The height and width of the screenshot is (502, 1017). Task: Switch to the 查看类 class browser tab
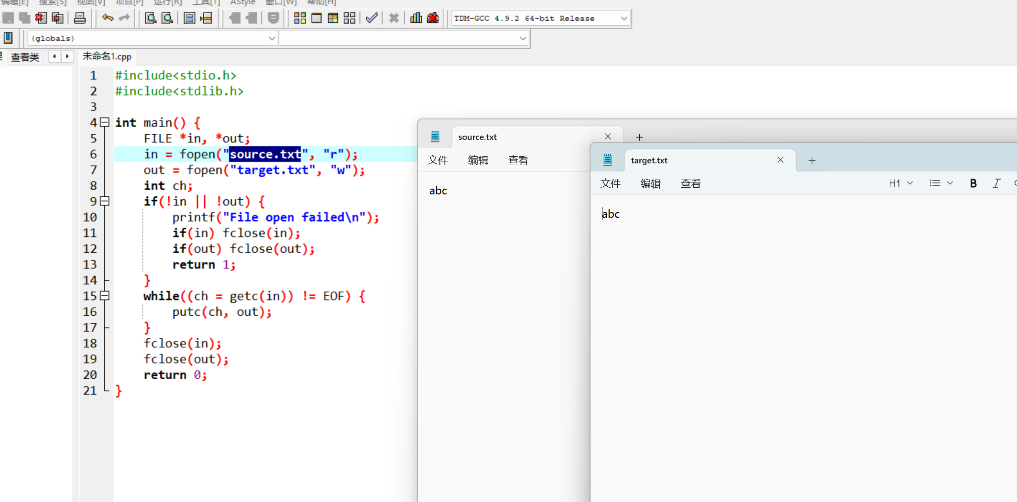click(x=25, y=57)
